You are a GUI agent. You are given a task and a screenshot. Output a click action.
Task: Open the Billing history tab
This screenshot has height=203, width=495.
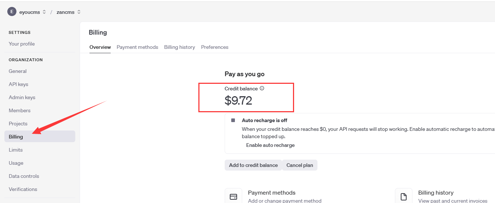(x=179, y=47)
